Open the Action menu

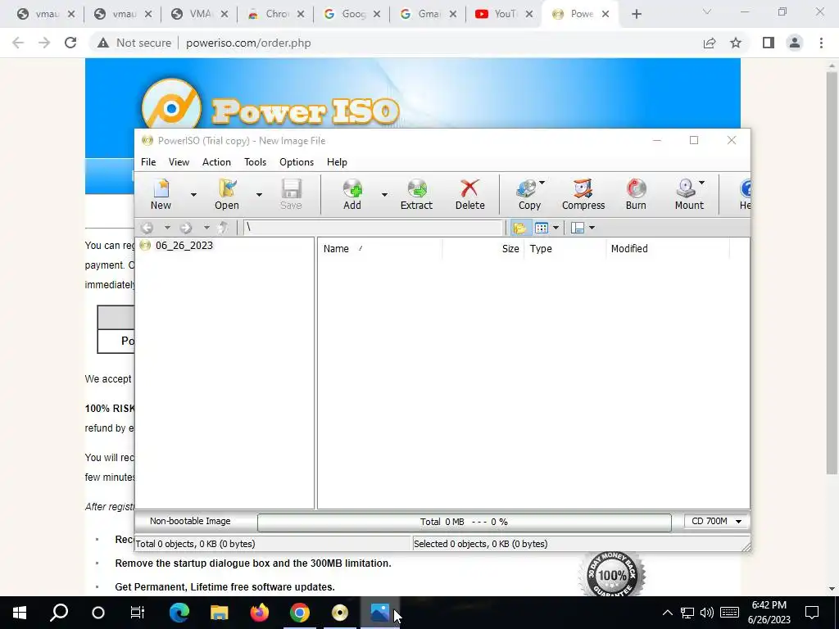pyautogui.click(x=216, y=162)
